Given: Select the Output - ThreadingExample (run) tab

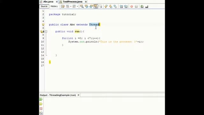Looking at the screenshot, I should pyautogui.click(x=58, y=95).
